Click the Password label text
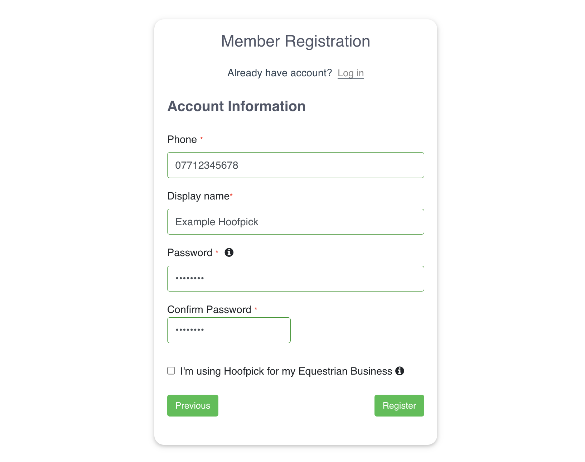The height and width of the screenshot is (462, 585). 190,252
